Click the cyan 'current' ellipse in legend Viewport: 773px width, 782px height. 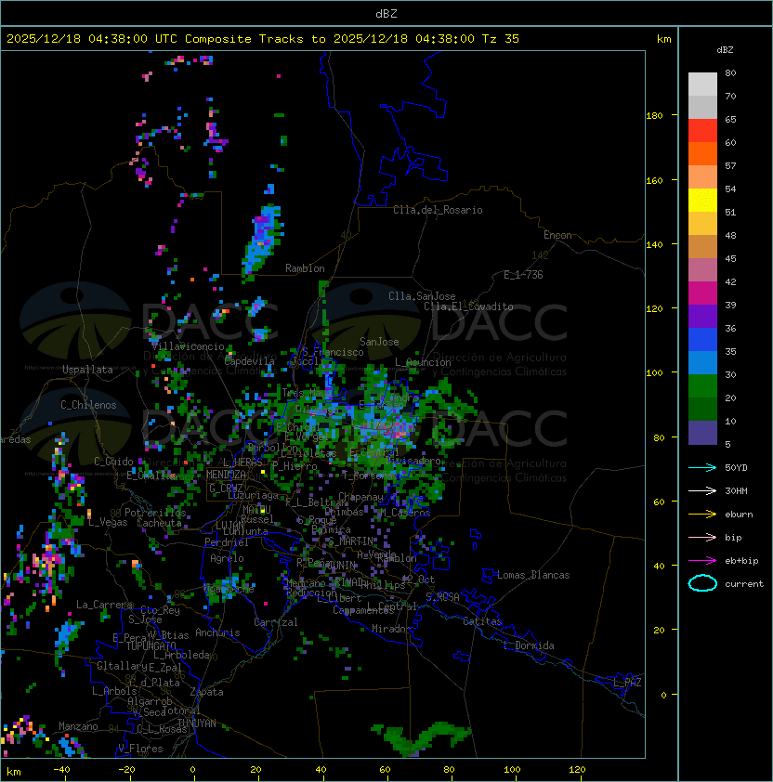pos(702,583)
